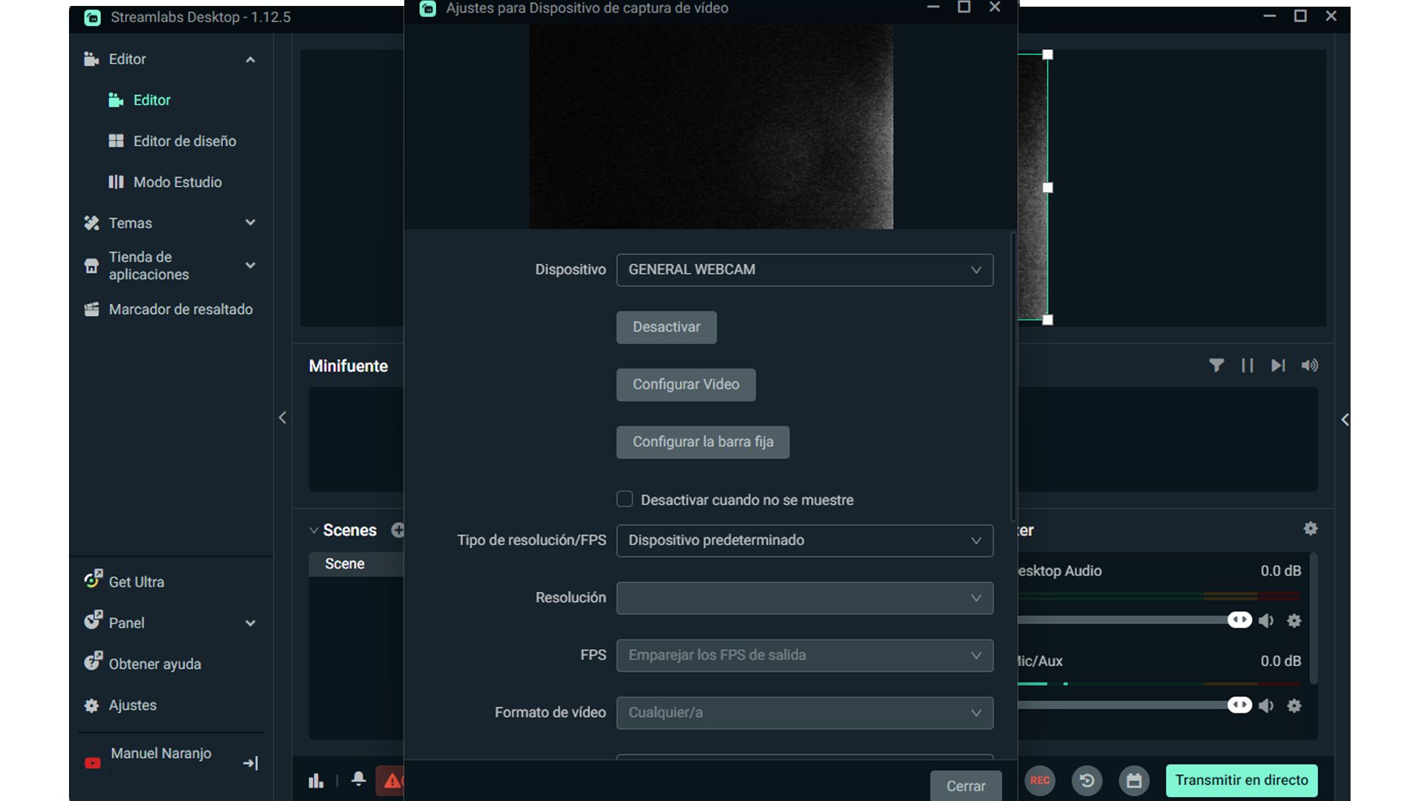Open the Dispositivo dropdown showing GENERAL WEBCAM

805,269
